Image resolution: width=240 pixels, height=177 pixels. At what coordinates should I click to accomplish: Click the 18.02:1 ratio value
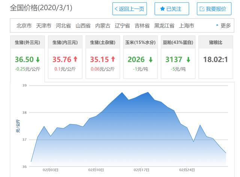pos(216,59)
